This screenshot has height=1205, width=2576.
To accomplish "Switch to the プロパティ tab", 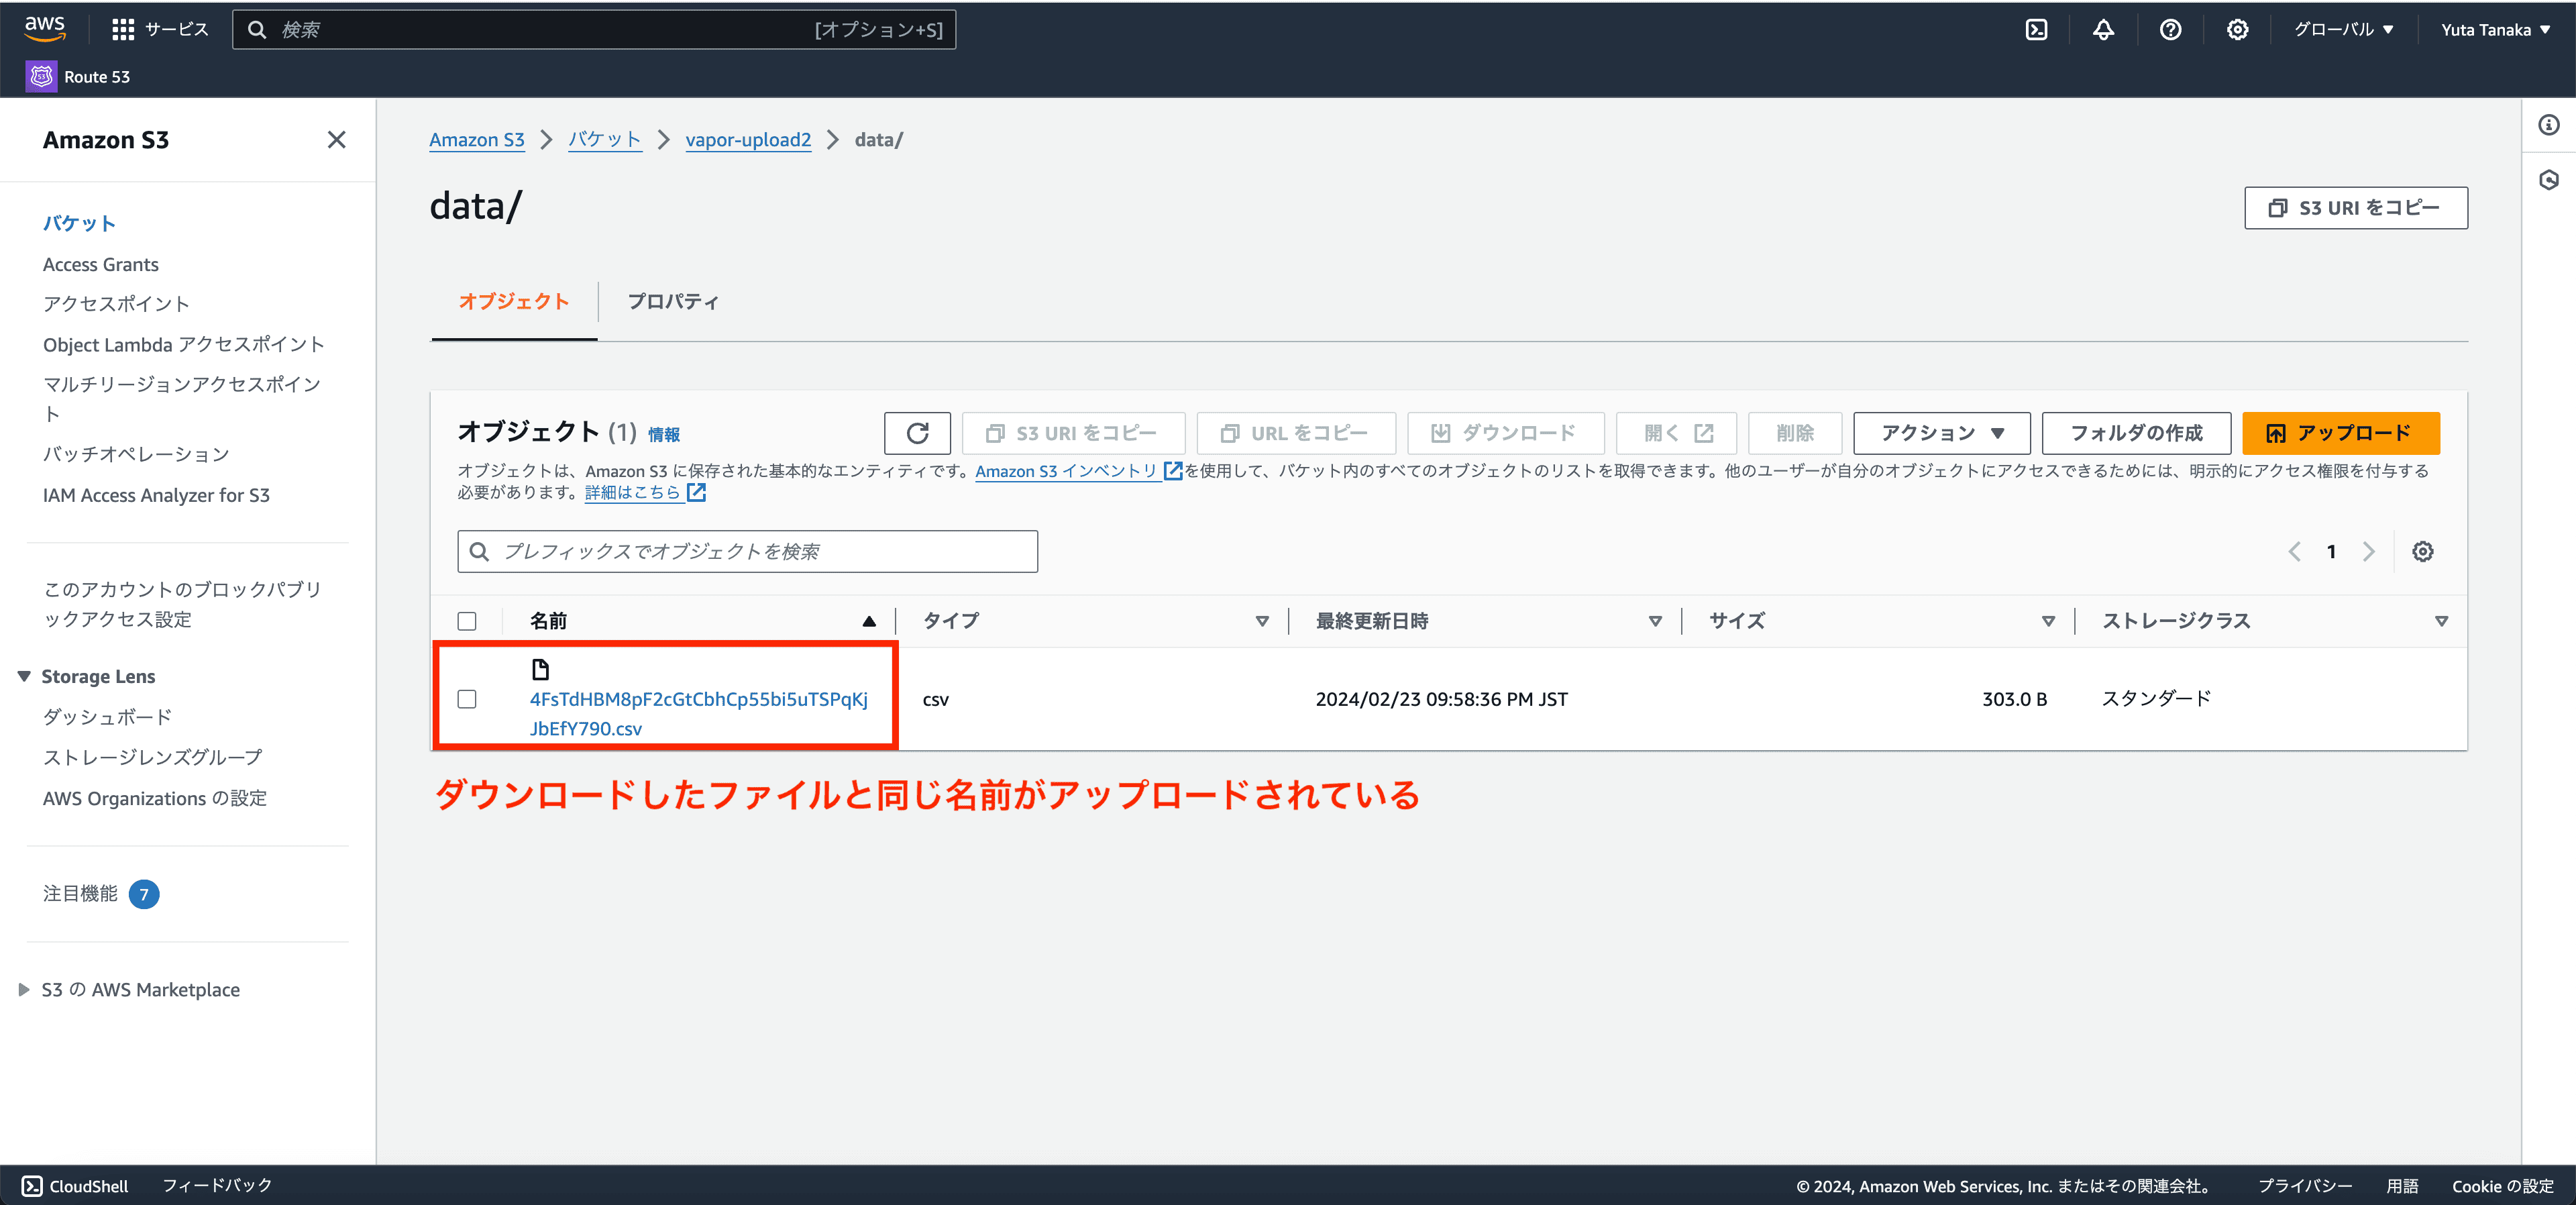I will pyautogui.click(x=672, y=302).
